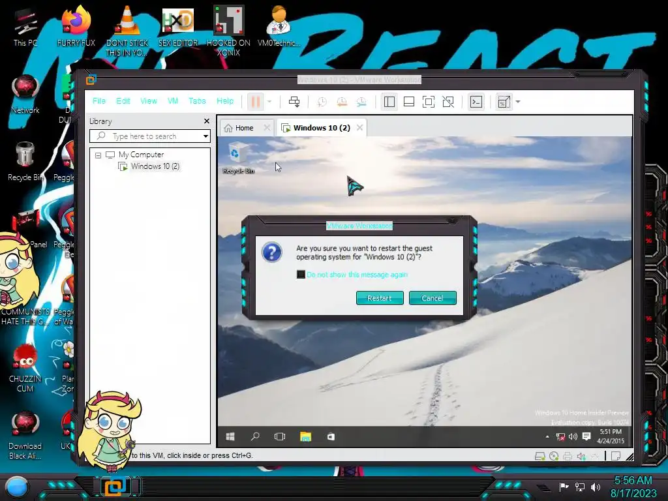
Task: Select the VM0Technic... desktop icon
Action: [279, 25]
